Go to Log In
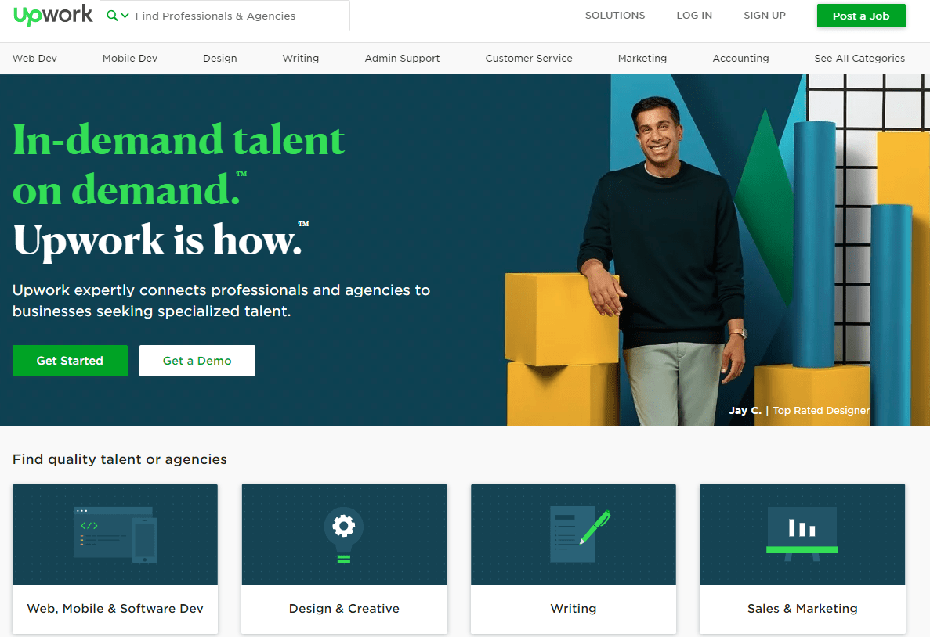Viewport: 930px width, 637px height. click(x=694, y=16)
